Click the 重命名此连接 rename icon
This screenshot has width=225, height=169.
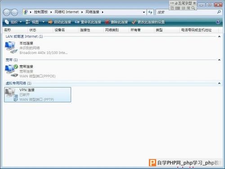click(77, 22)
